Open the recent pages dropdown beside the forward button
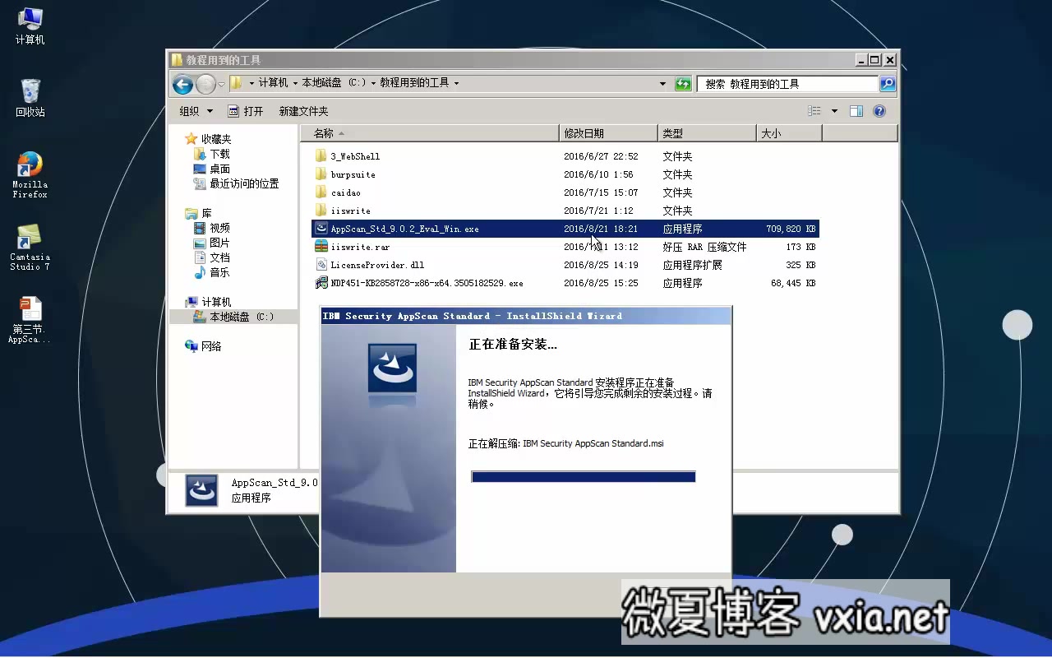The image size is (1052, 658). pyautogui.click(x=221, y=84)
